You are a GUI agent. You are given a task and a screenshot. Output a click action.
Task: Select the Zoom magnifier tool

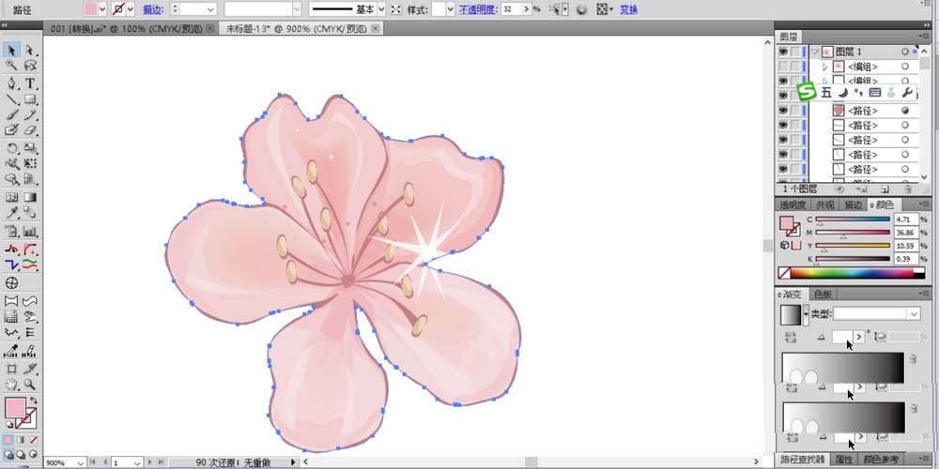tap(30, 385)
